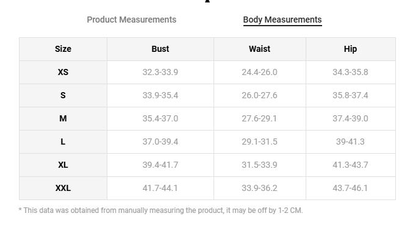Click the XS bust value 32.3-33.9
413x230 pixels.
160,72
